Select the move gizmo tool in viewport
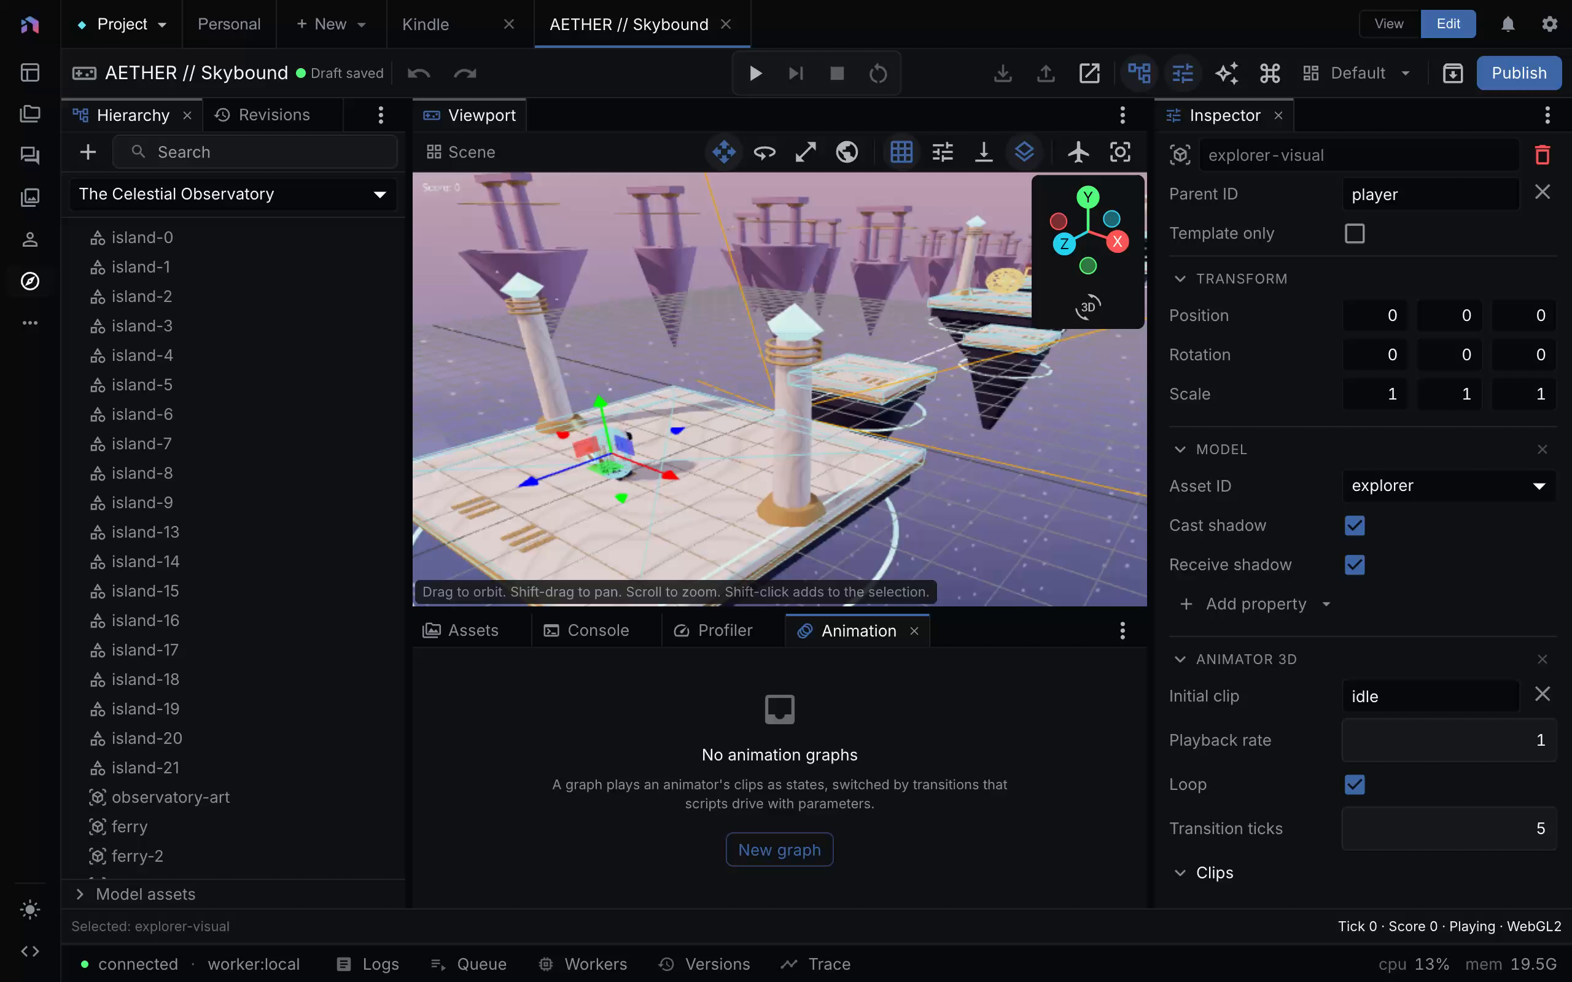The height and width of the screenshot is (982, 1572). [x=723, y=152]
